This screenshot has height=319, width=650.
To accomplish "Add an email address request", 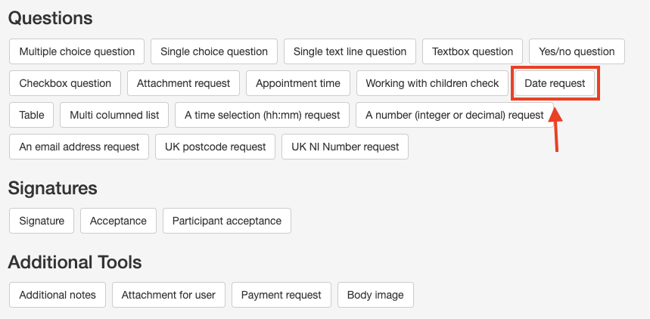I will [x=79, y=147].
